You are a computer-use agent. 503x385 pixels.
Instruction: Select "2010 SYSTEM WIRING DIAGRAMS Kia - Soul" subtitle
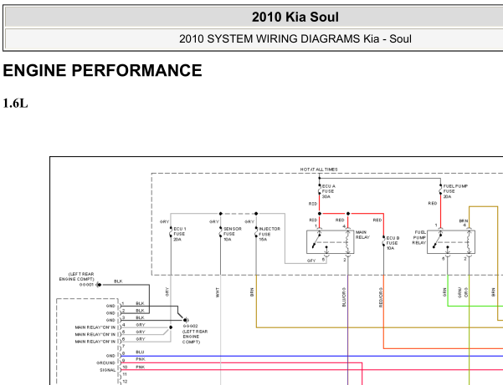click(295, 38)
